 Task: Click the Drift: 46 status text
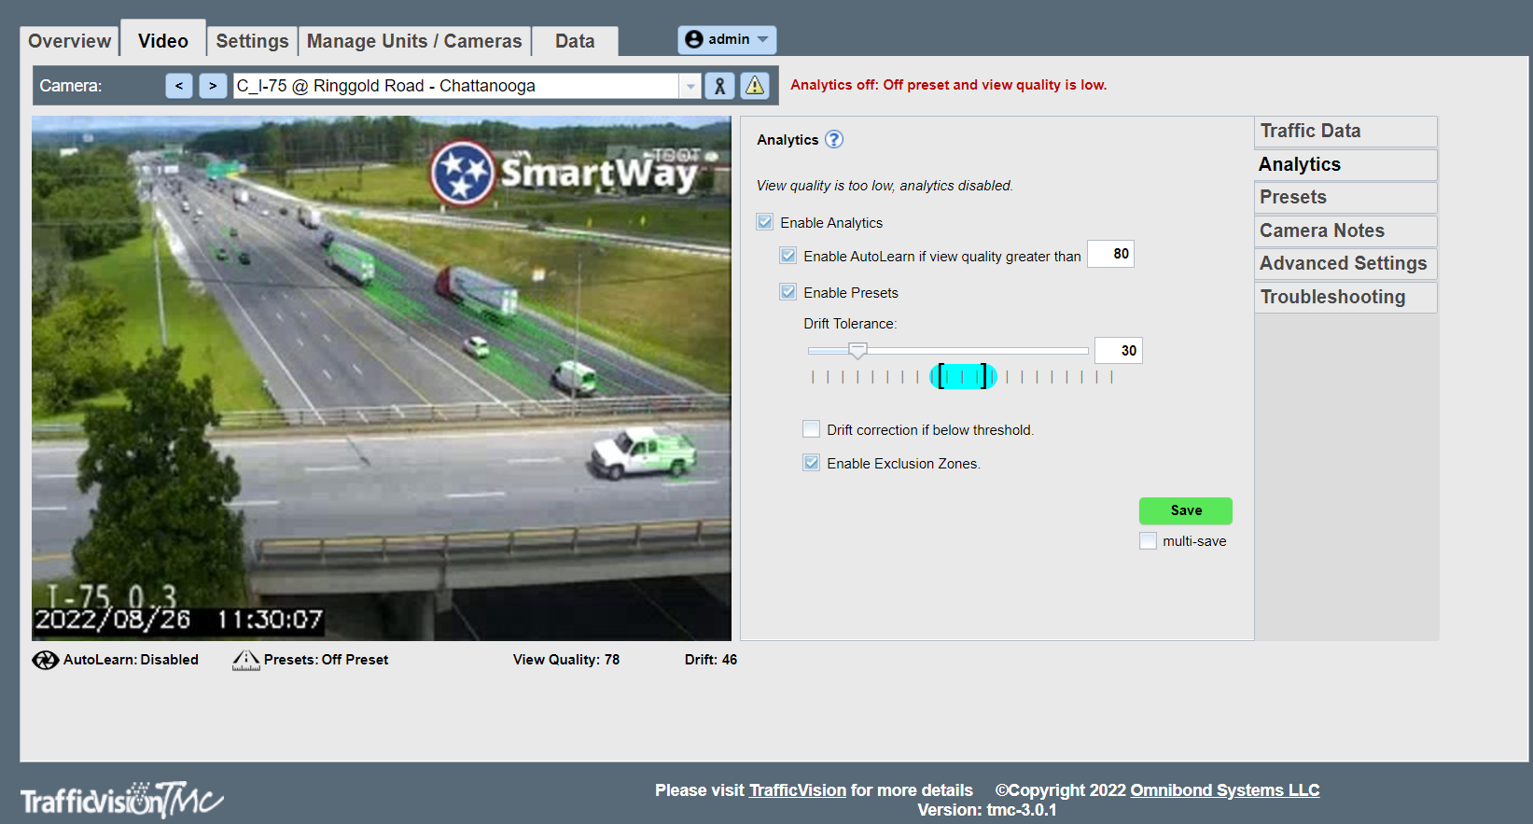[711, 660]
